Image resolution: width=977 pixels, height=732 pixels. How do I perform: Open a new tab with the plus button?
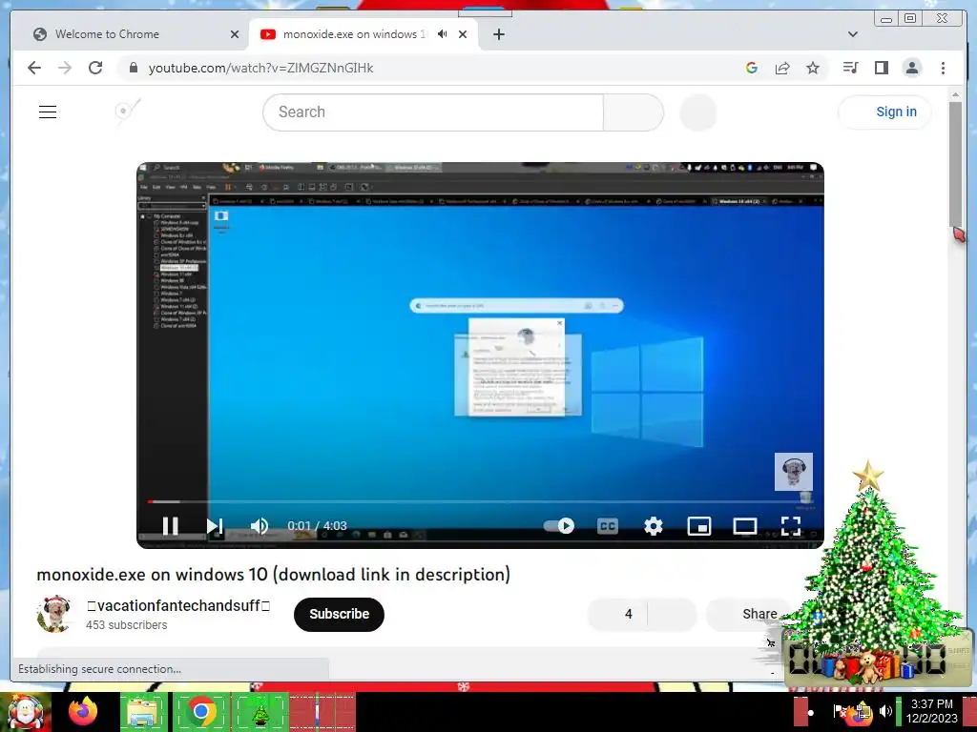click(498, 34)
